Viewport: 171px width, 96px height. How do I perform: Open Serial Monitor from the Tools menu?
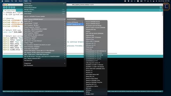(x=45, y=11)
